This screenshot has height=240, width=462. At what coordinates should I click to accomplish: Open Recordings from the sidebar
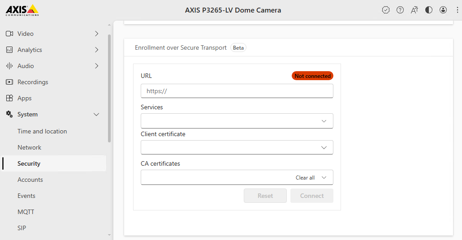(32, 82)
